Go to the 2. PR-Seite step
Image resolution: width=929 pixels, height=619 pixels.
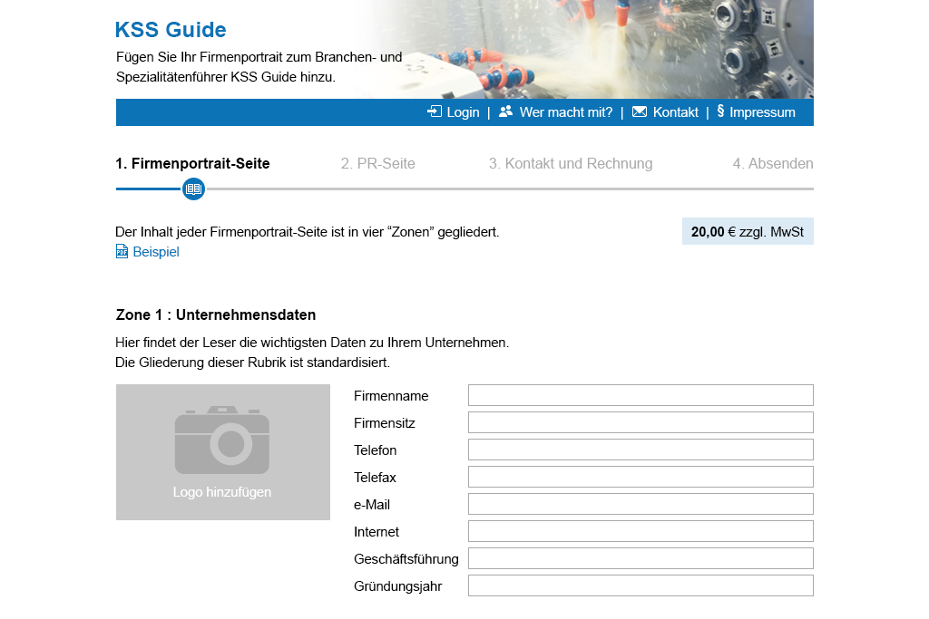point(377,164)
